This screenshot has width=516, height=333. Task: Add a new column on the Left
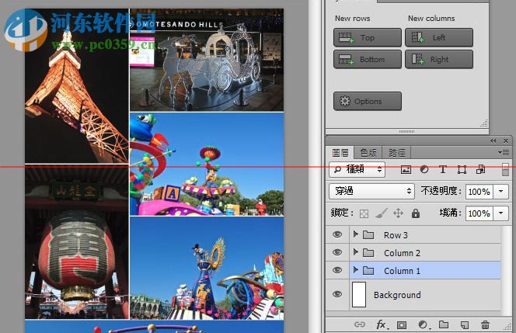coord(438,37)
